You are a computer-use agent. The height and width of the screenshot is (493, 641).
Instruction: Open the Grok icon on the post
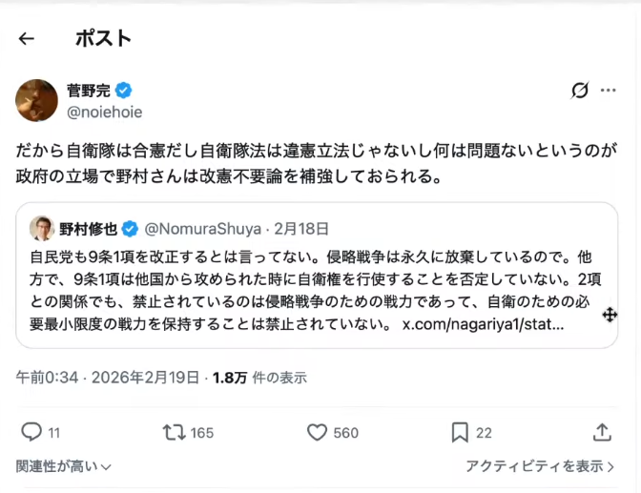[579, 91]
